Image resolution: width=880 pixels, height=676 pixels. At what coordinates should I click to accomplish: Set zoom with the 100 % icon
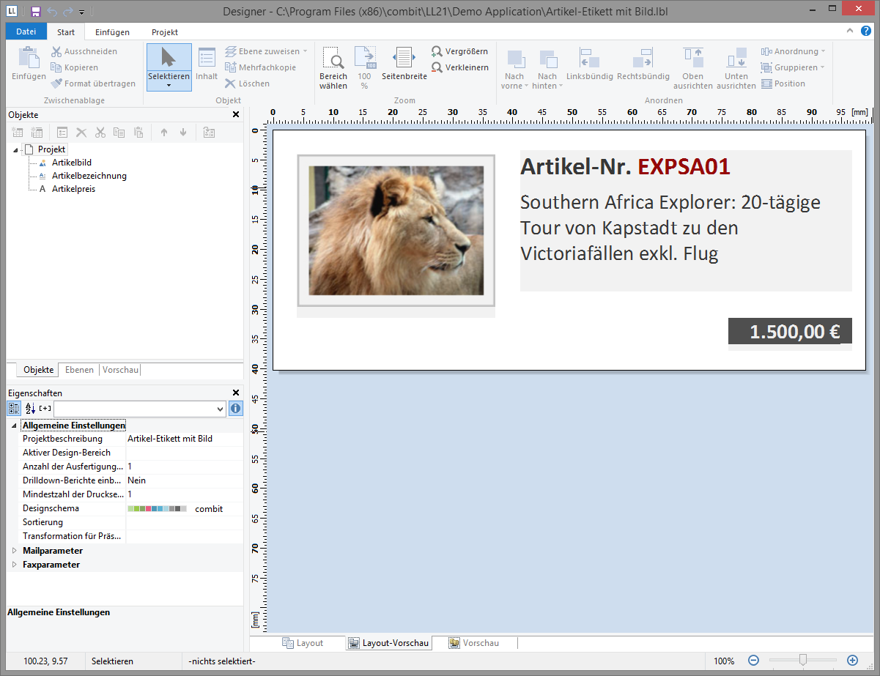[x=364, y=59]
